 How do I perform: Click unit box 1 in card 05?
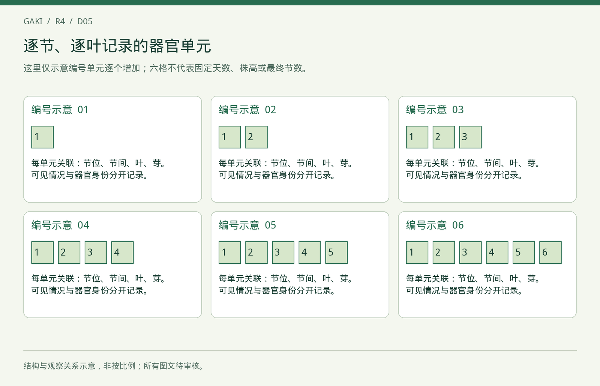click(x=230, y=253)
